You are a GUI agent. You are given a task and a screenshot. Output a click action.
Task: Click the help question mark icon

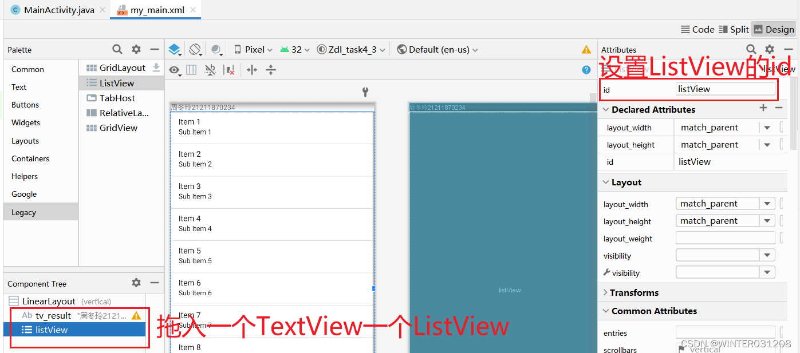click(x=586, y=70)
